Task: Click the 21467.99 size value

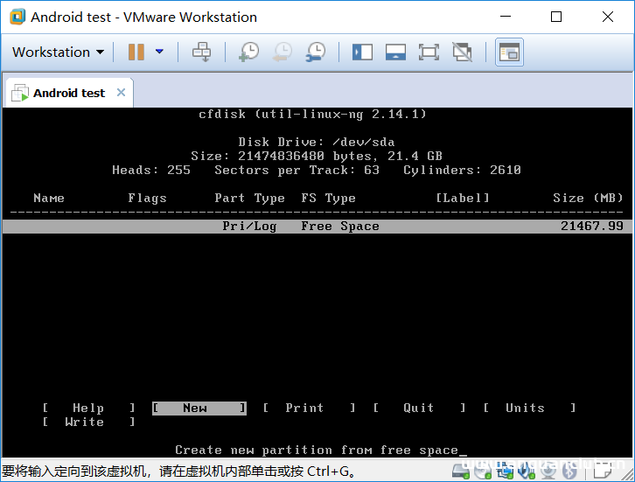Action: point(592,226)
